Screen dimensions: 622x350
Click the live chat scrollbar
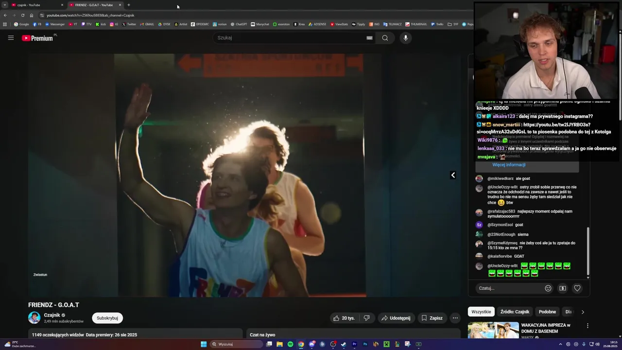[x=588, y=251]
